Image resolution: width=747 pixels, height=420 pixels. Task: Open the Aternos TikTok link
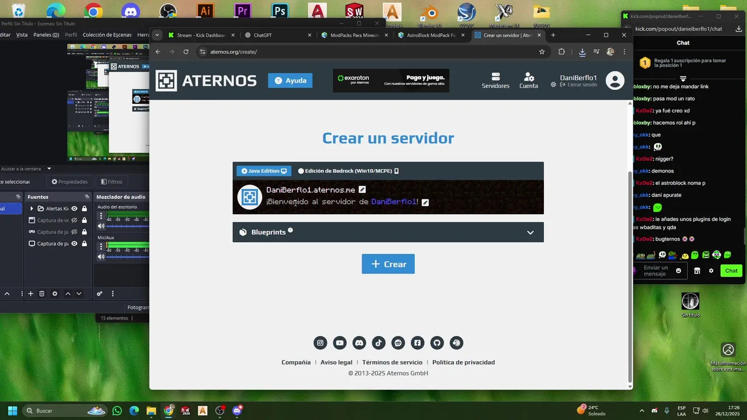click(x=379, y=343)
